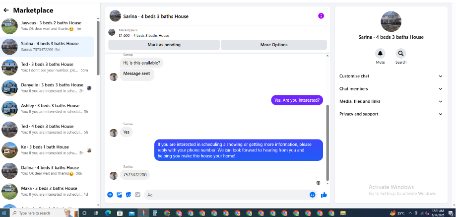Viewport: 456px width, 217px height.
Task: Click the Mark as pending button
Action: [x=164, y=45]
